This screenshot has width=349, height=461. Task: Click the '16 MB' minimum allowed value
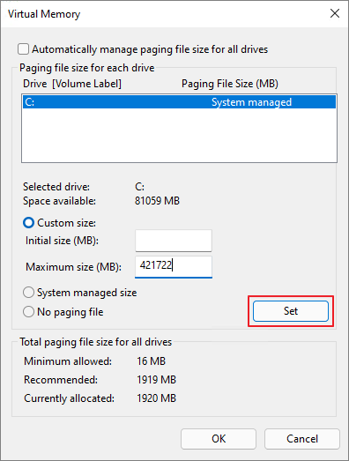pos(151,361)
